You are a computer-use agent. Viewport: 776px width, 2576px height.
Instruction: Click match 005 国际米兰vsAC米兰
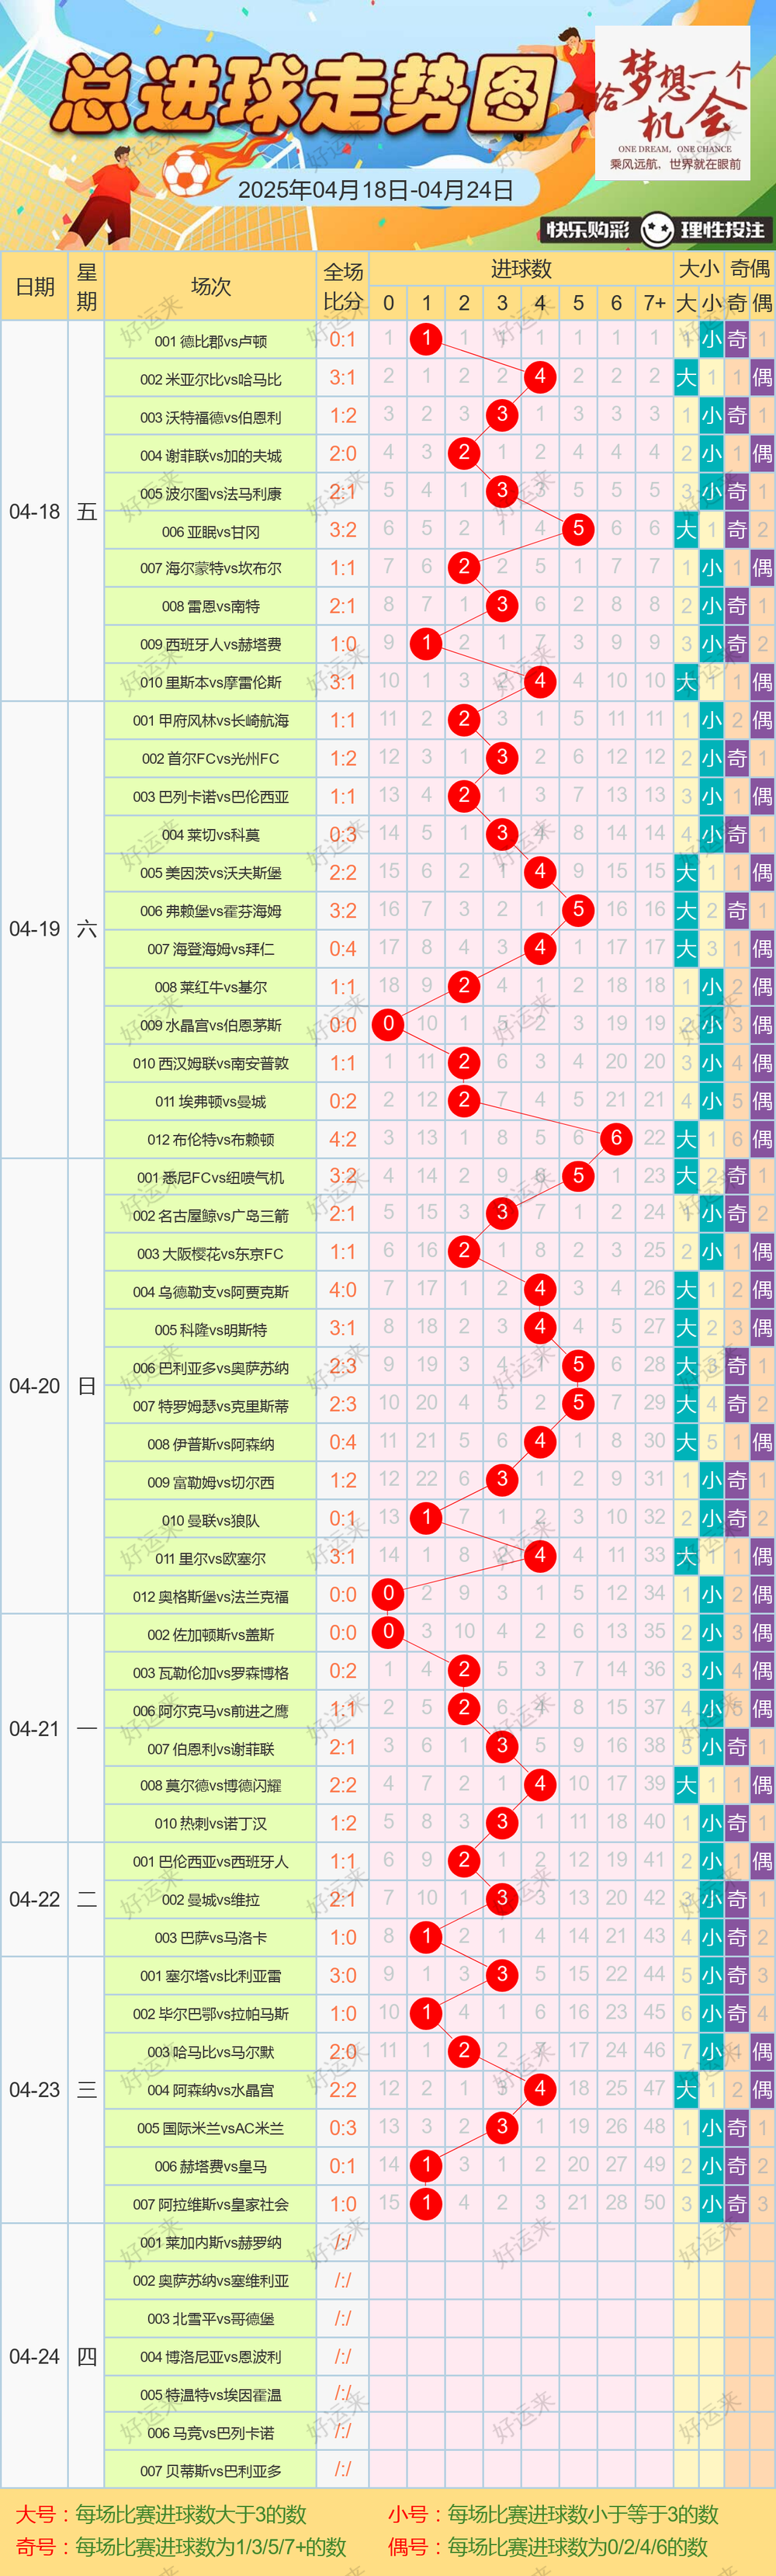coord(211,2128)
